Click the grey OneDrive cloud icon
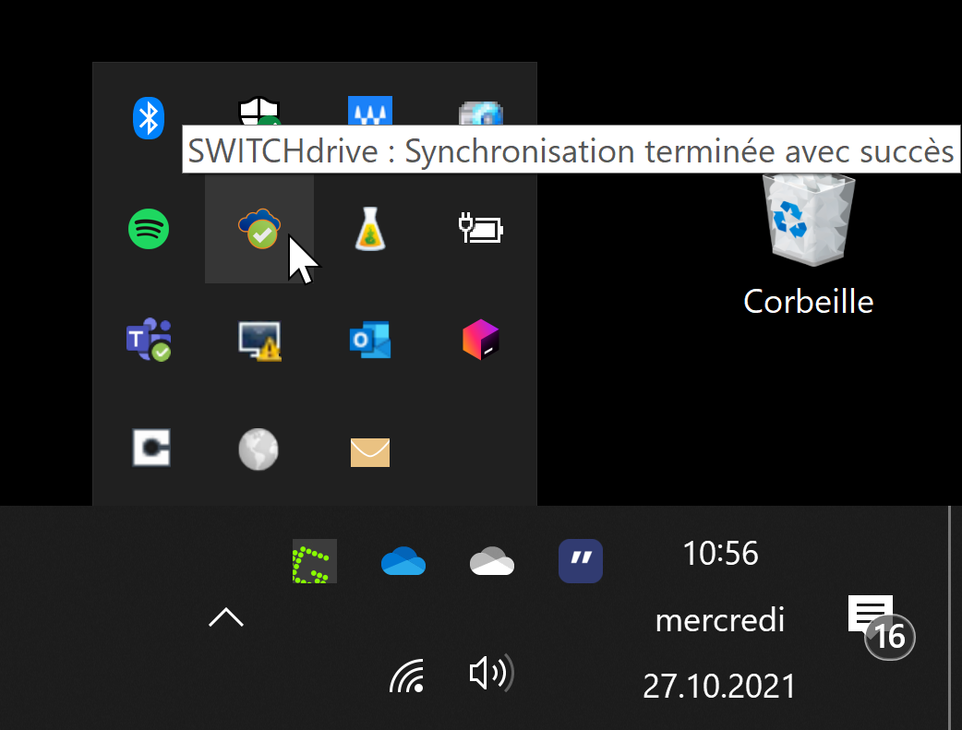The height and width of the screenshot is (730, 962). [491, 561]
